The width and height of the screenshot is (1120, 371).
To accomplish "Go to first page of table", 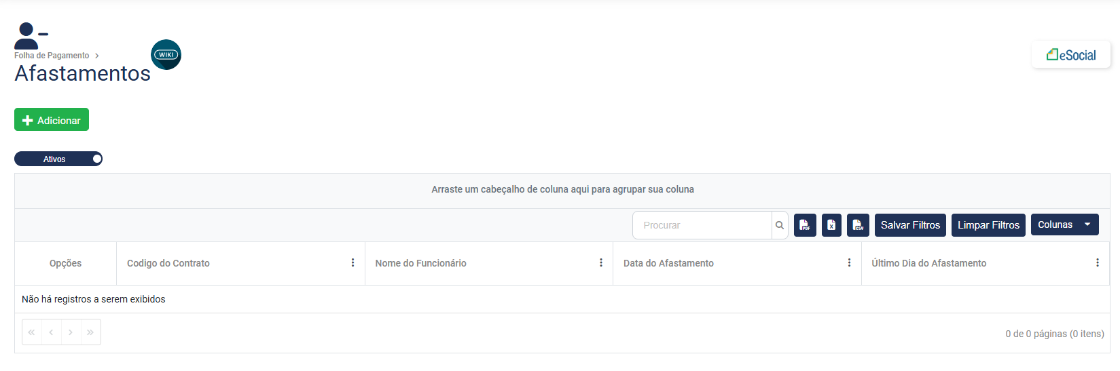I will 32,332.
